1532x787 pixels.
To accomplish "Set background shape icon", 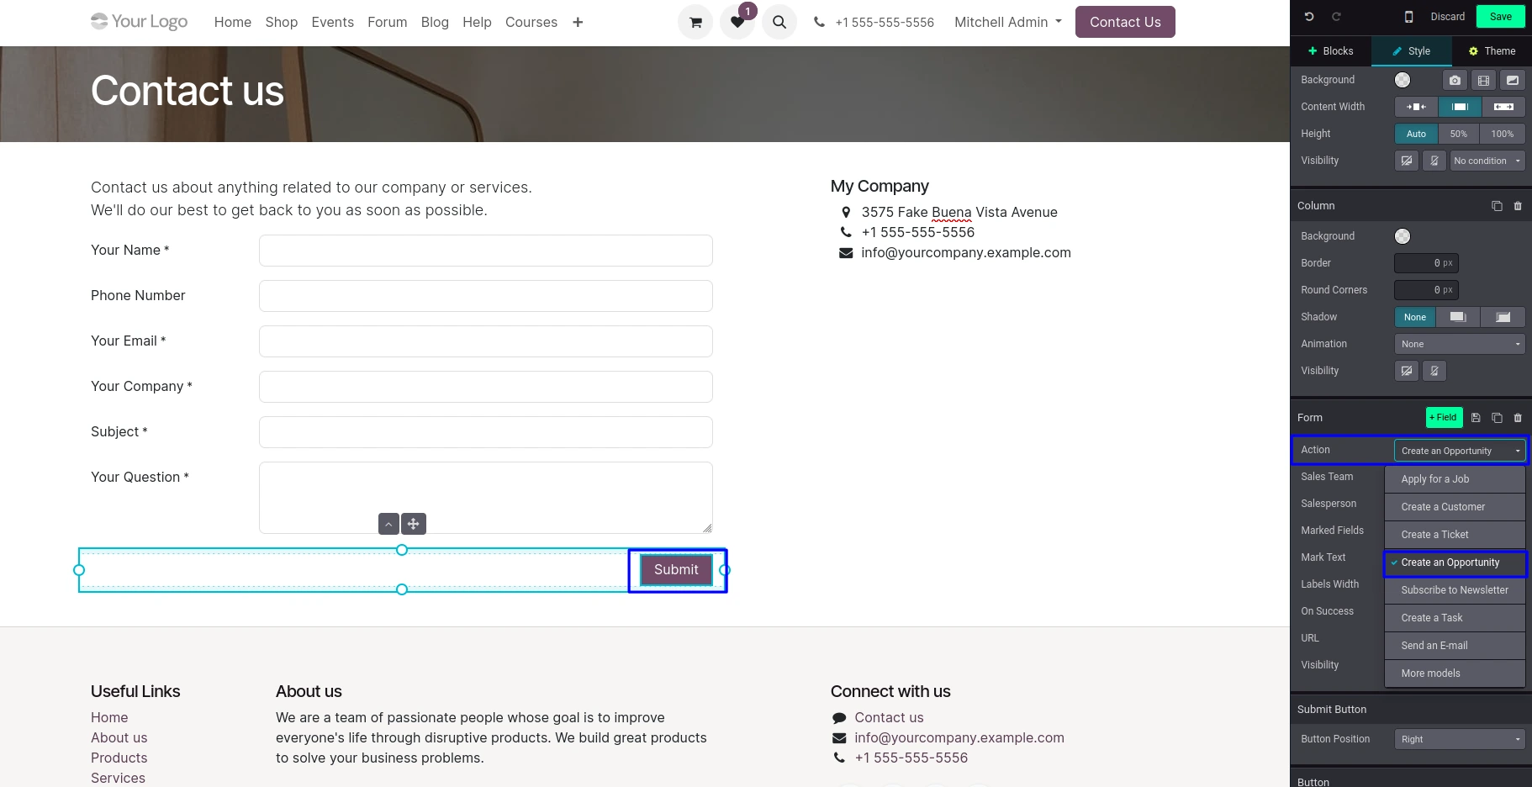I will 1512,80.
